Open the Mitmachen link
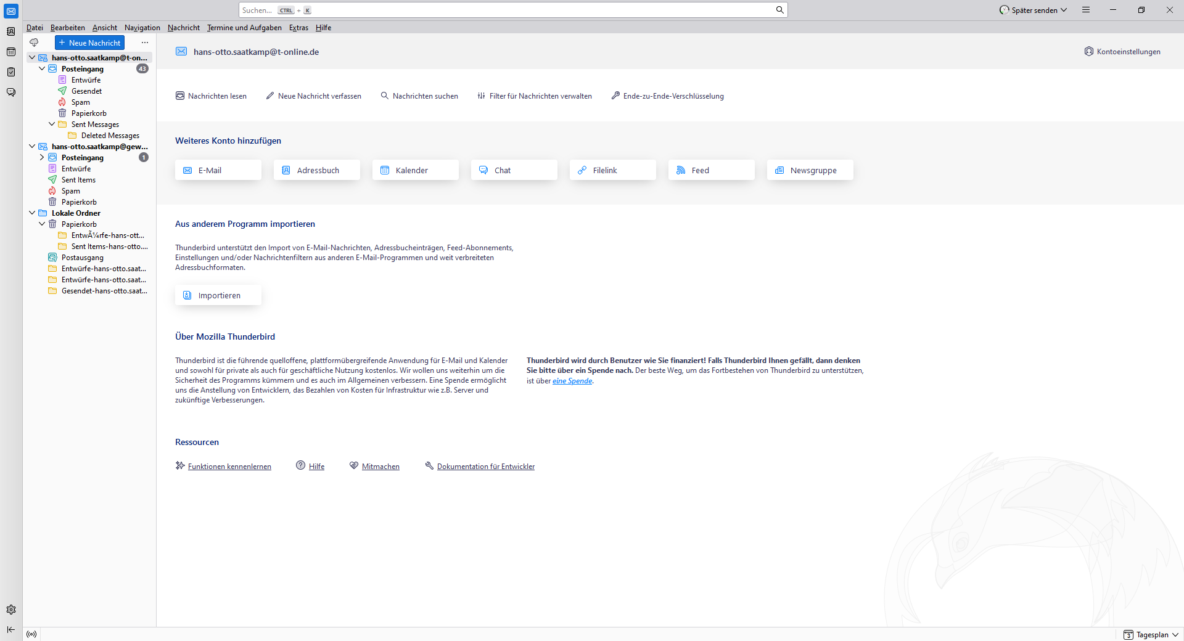This screenshot has height=641, width=1184. (x=380, y=467)
